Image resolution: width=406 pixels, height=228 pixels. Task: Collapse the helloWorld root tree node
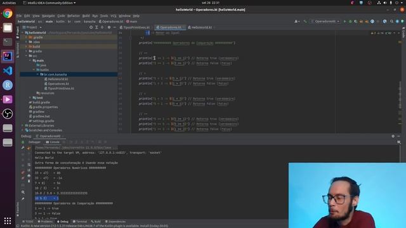23,33
